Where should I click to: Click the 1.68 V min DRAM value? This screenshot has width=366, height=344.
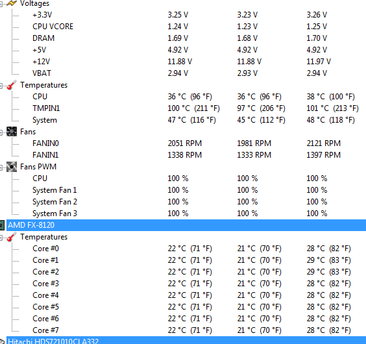[x=247, y=38]
